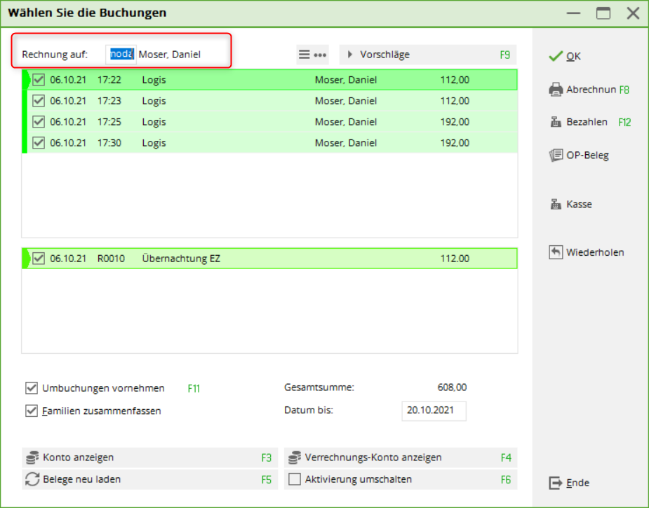Image resolution: width=649 pixels, height=508 pixels.
Task: Uncheck the 17:22 Logis booking checkbox
Action: pyautogui.click(x=39, y=80)
